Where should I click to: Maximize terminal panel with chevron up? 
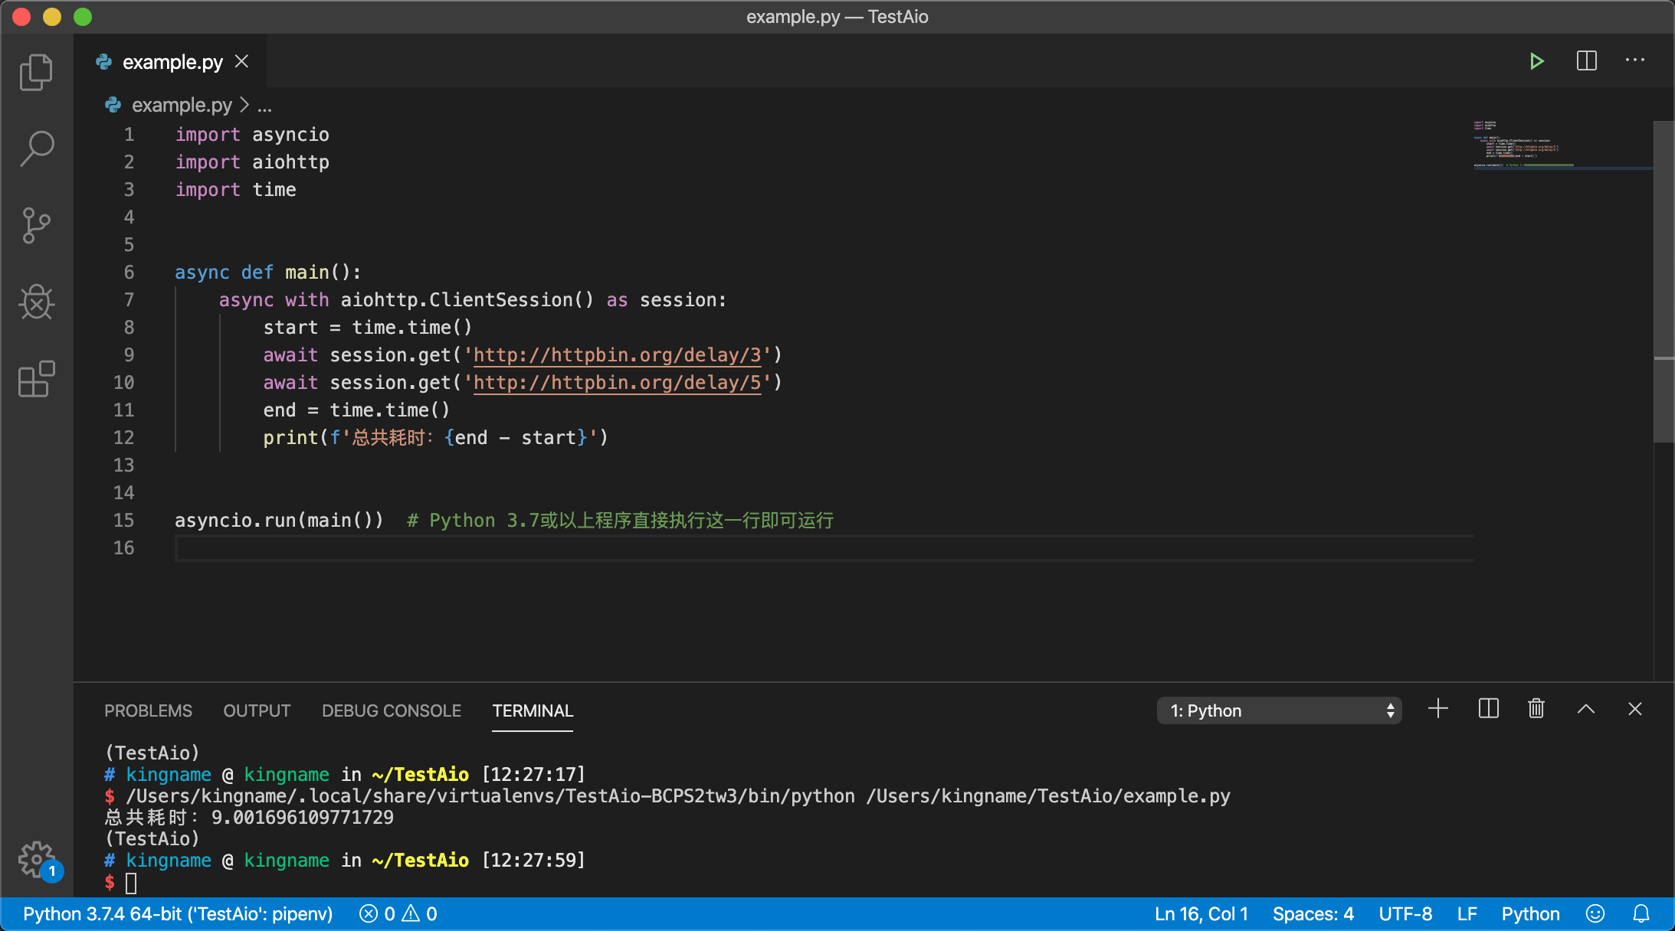(1585, 709)
